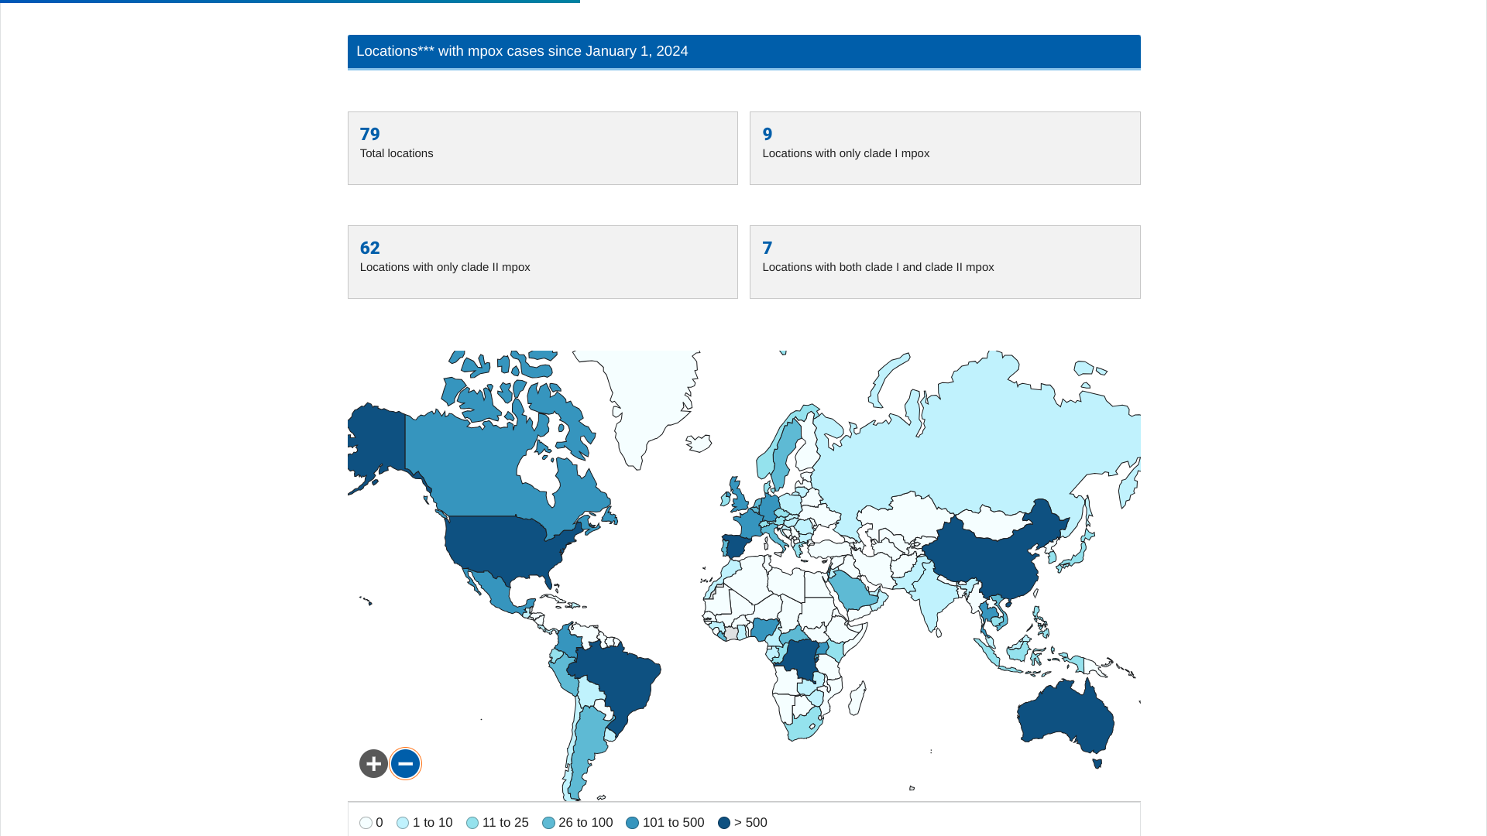The height and width of the screenshot is (836, 1487).
Task: Click Canada on the world map
Action: pos(472,472)
